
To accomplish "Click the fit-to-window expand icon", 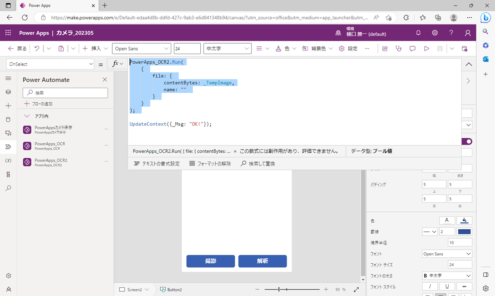I will tap(356, 289).
